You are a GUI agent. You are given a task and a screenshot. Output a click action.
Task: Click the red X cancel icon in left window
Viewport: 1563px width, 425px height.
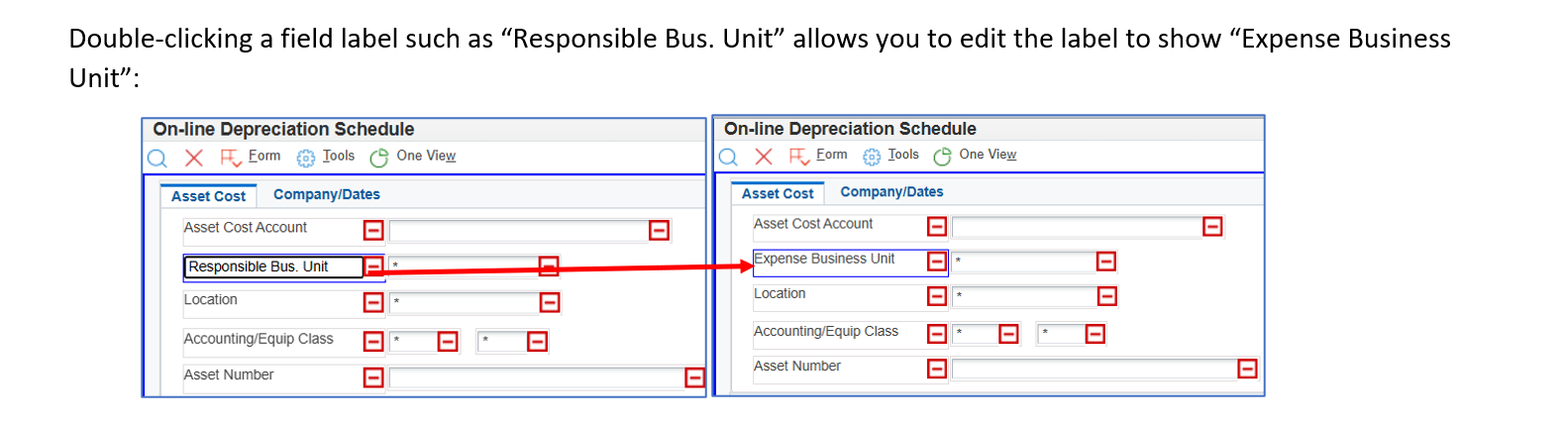pyautogui.click(x=194, y=158)
